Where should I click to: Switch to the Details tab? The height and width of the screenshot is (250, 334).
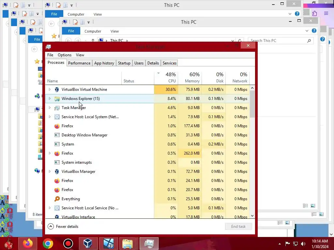(153, 63)
